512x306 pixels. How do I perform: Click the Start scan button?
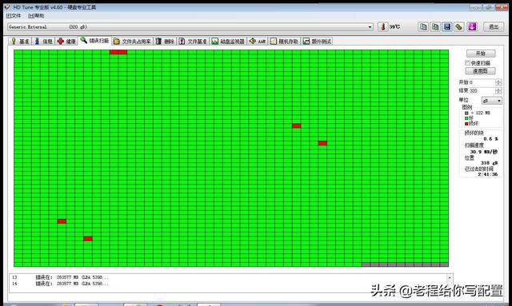click(x=481, y=54)
